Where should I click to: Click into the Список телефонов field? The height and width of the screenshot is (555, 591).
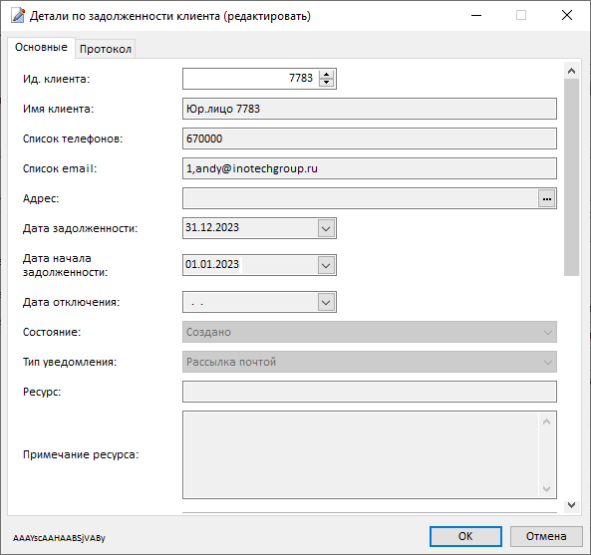click(370, 139)
